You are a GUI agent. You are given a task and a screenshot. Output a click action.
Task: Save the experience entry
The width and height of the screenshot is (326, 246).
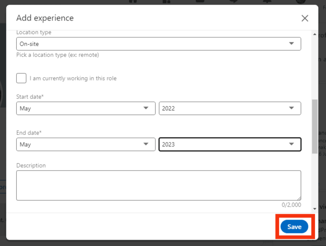pyautogui.click(x=294, y=227)
